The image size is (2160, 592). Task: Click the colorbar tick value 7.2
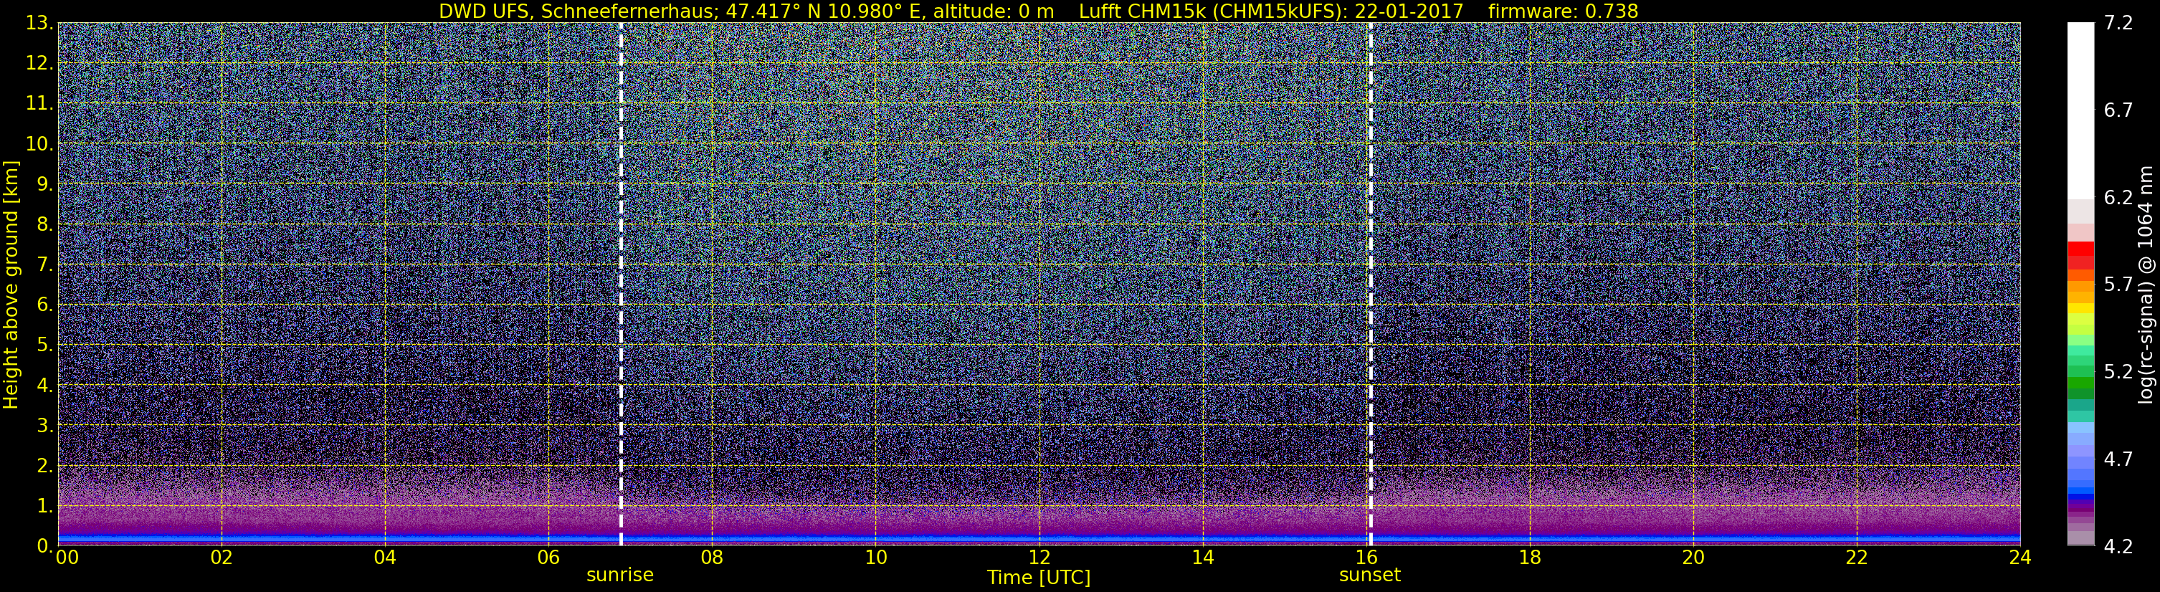[x=2118, y=24]
